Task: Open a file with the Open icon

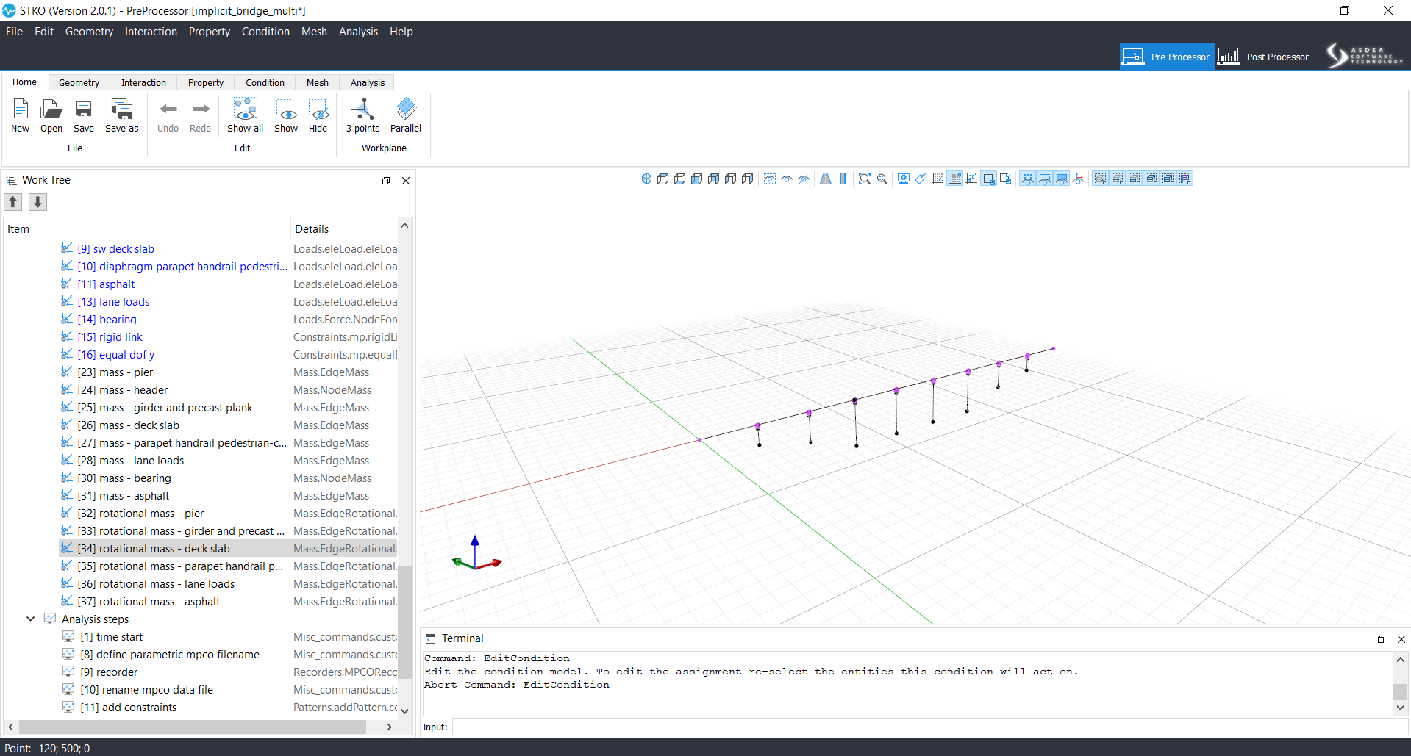Action: coord(51,115)
